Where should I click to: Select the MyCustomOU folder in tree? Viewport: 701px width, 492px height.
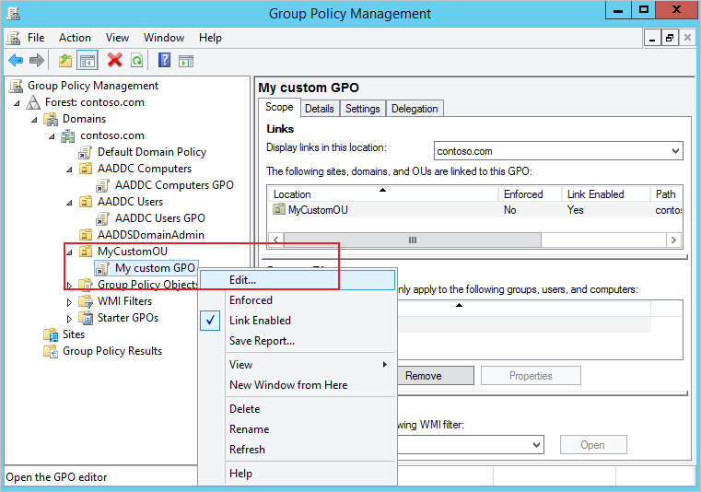[133, 252]
